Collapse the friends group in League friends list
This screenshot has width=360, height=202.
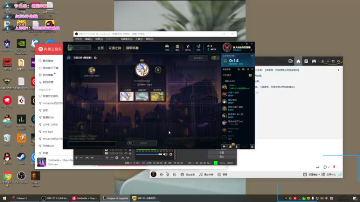pyautogui.click(x=223, y=81)
